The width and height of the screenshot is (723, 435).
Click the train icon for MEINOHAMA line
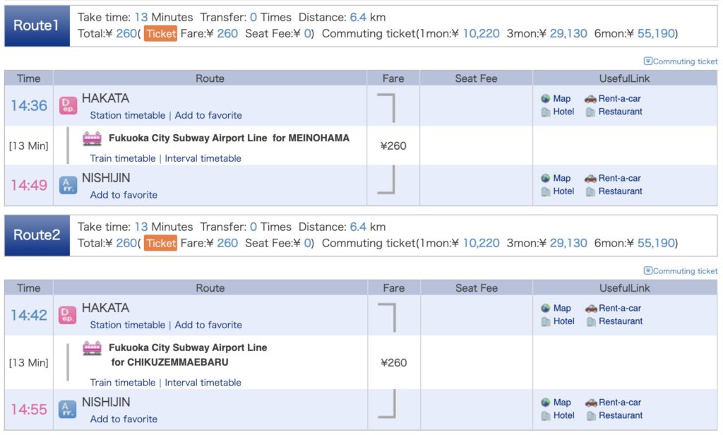pyautogui.click(x=92, y=138)
